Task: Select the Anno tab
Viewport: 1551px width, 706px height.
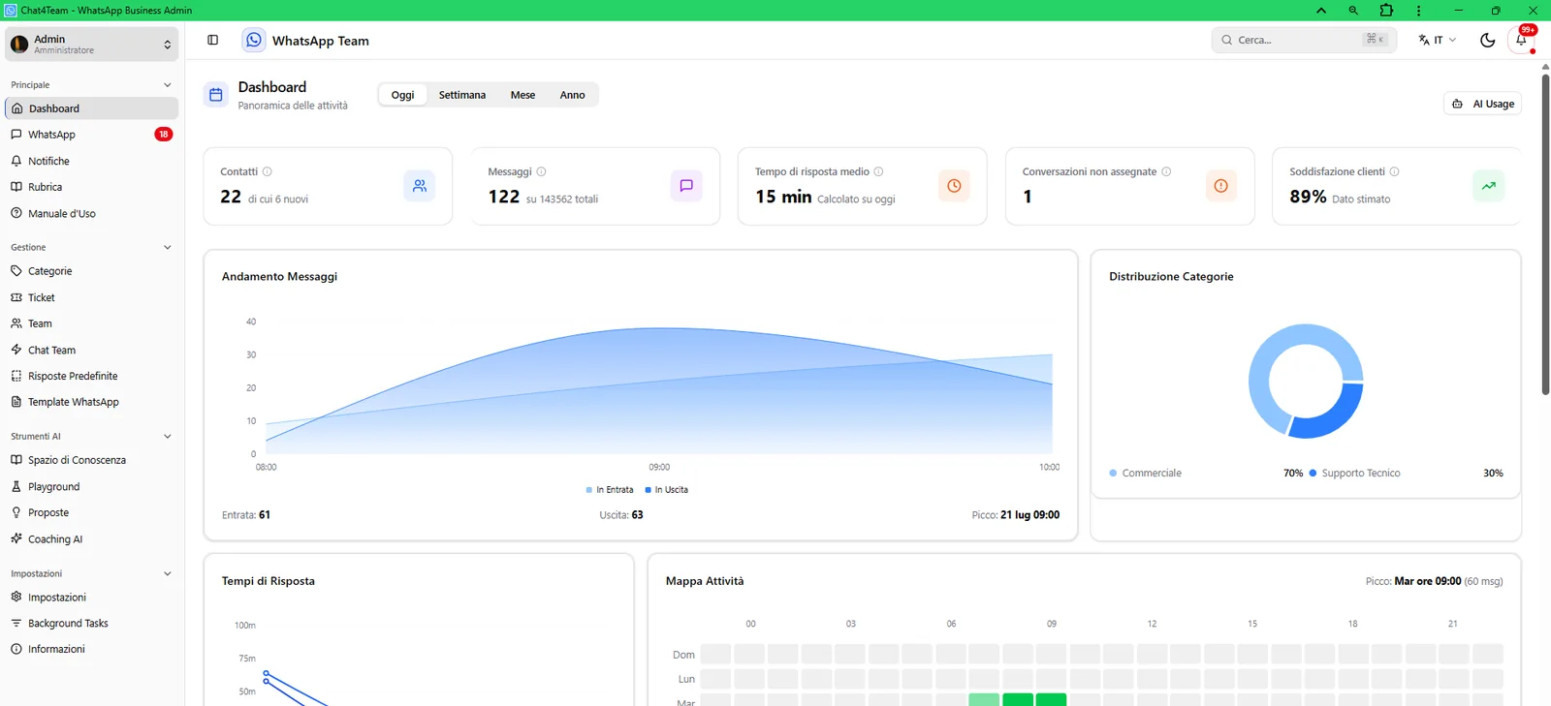Action: 572,95
